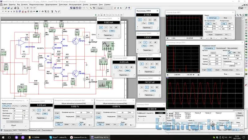Open the frequency unit dropdown in function generator
This screenshot has height=140, width=248.
pyautogui.click(x=25, y=110)
